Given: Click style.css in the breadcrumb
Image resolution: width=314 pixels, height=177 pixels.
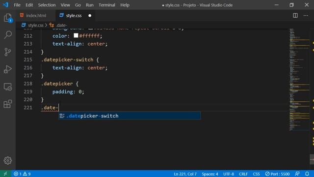Looking at the screenshot, I should pyautogui.click(x=35, y=25).
